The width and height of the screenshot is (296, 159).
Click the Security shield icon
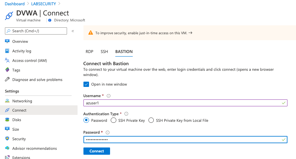pyautogui.click(x=7, y=139)
